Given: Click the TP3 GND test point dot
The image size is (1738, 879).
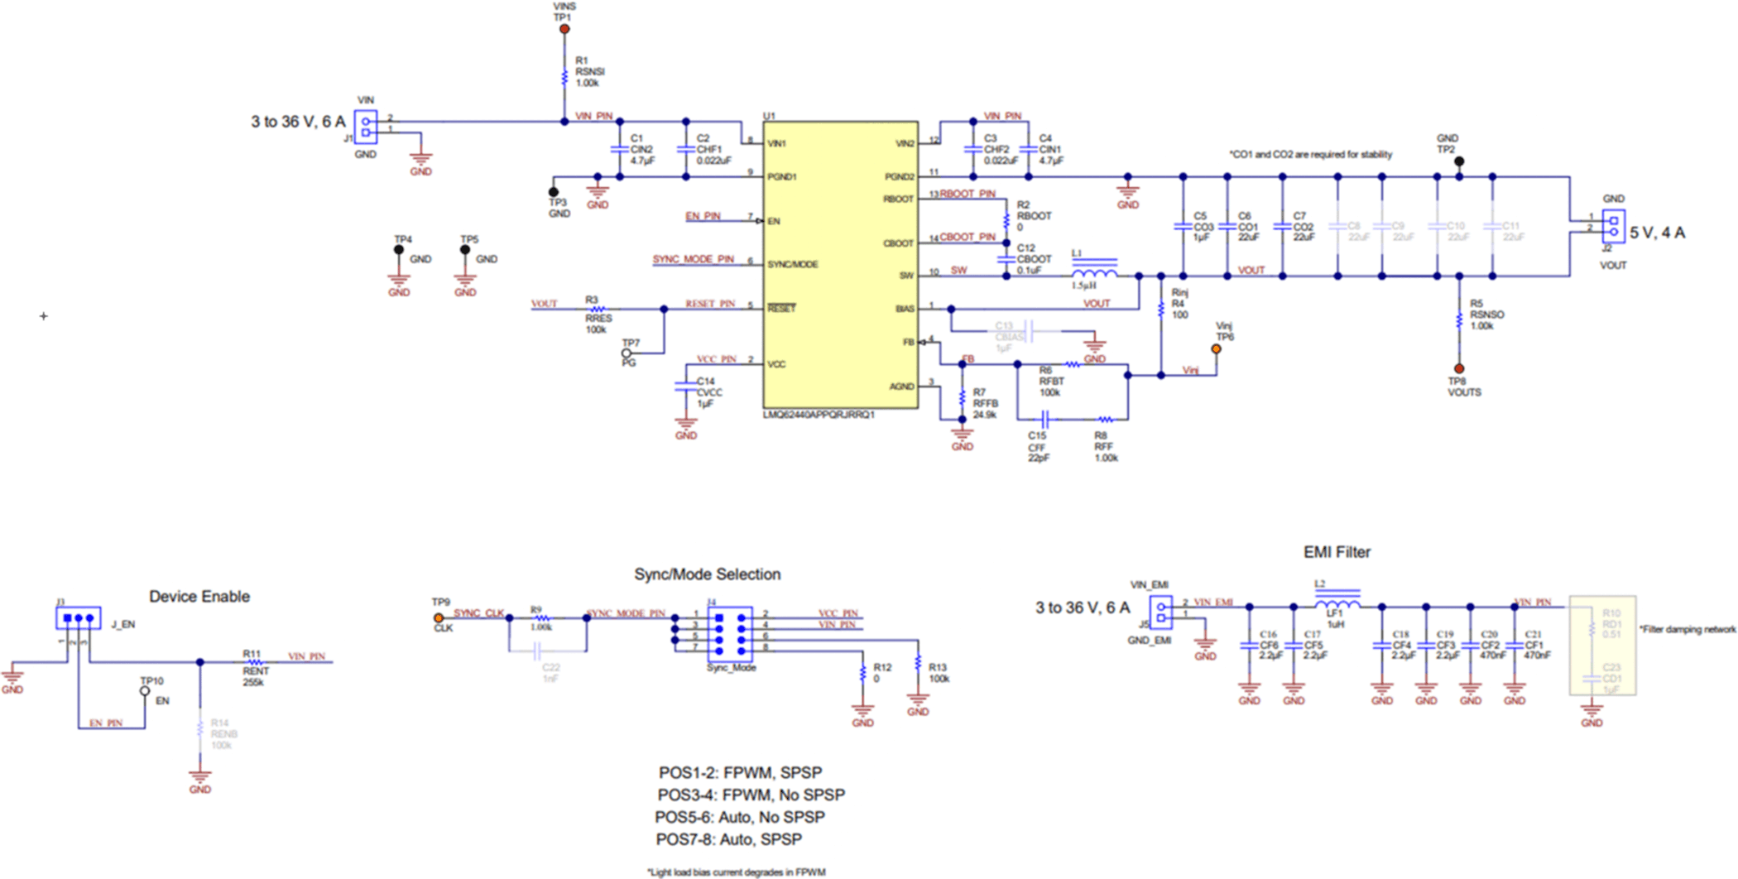Looking at the screenshot, I should (554, 192).
